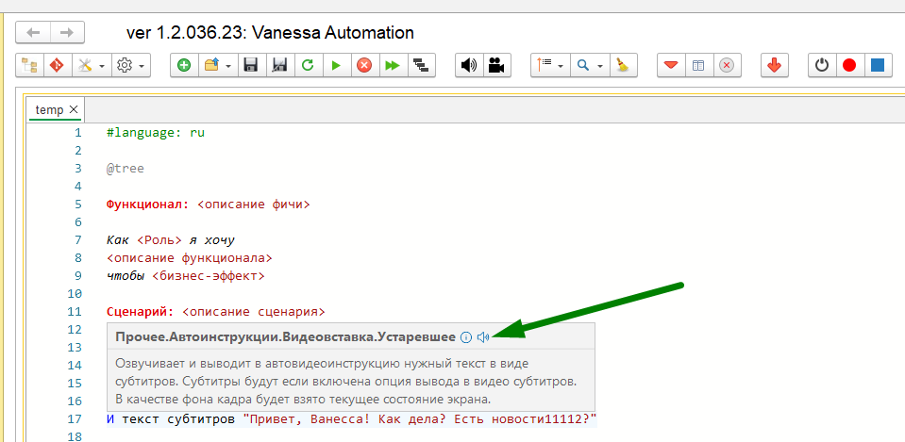
Task: Click the red down arrow icon
Action: 775,65
